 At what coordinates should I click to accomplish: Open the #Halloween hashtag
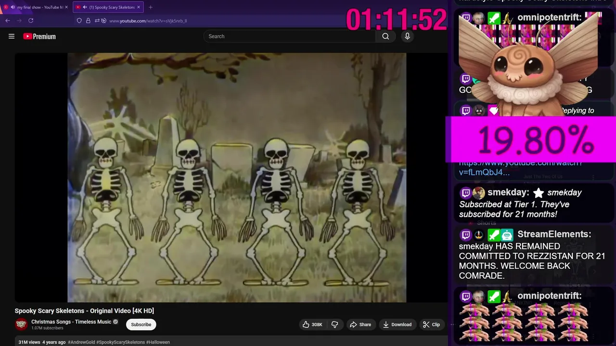[x=158, y=342]
